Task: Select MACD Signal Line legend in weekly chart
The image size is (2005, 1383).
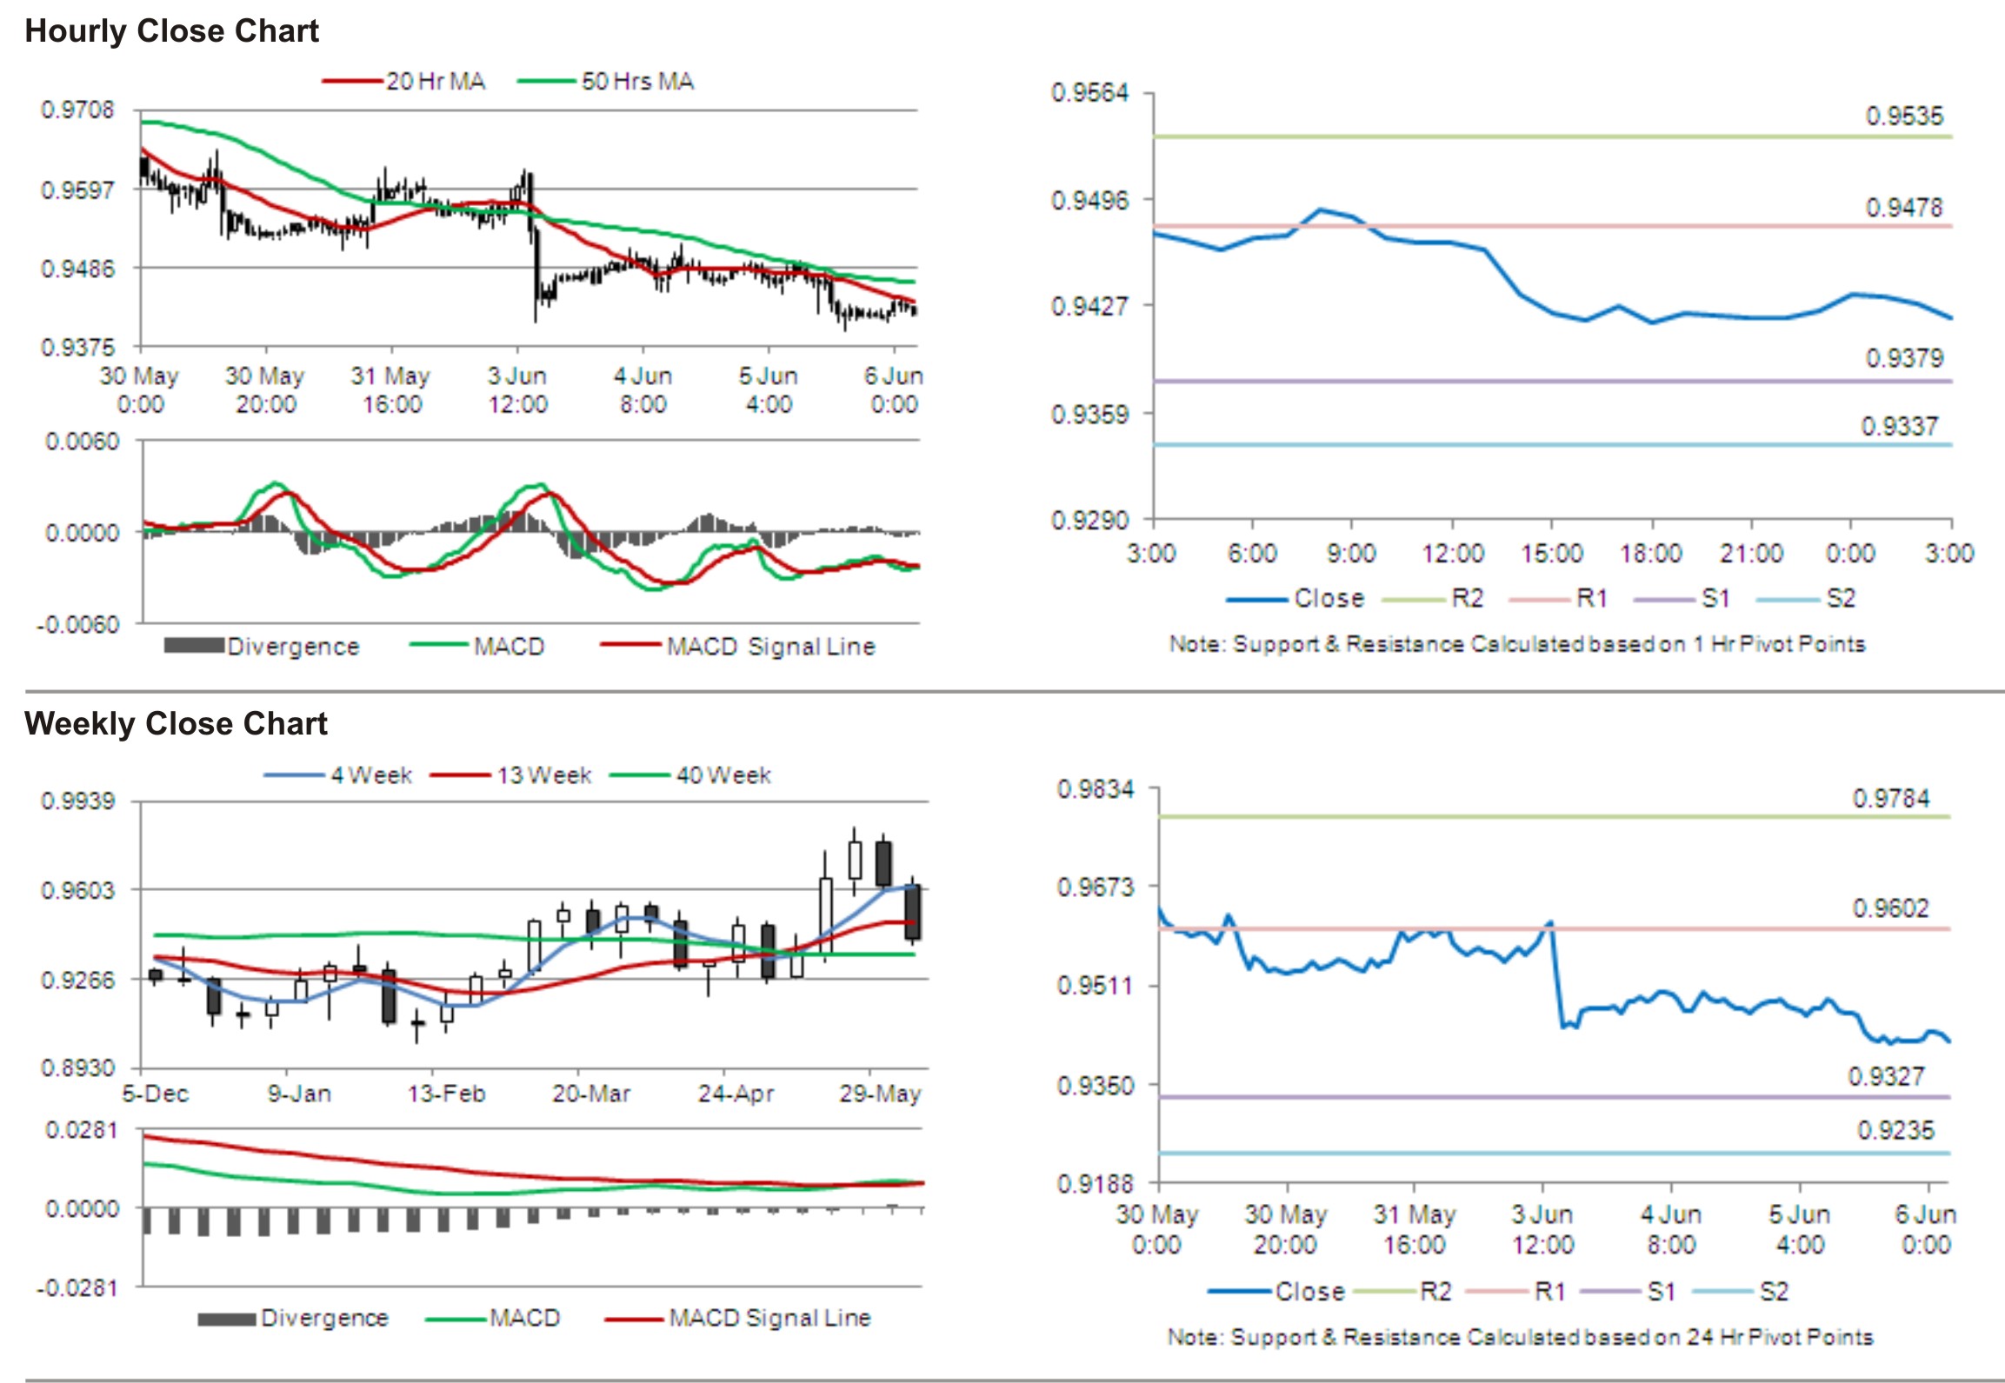Action: click(x=737, y=1319)
